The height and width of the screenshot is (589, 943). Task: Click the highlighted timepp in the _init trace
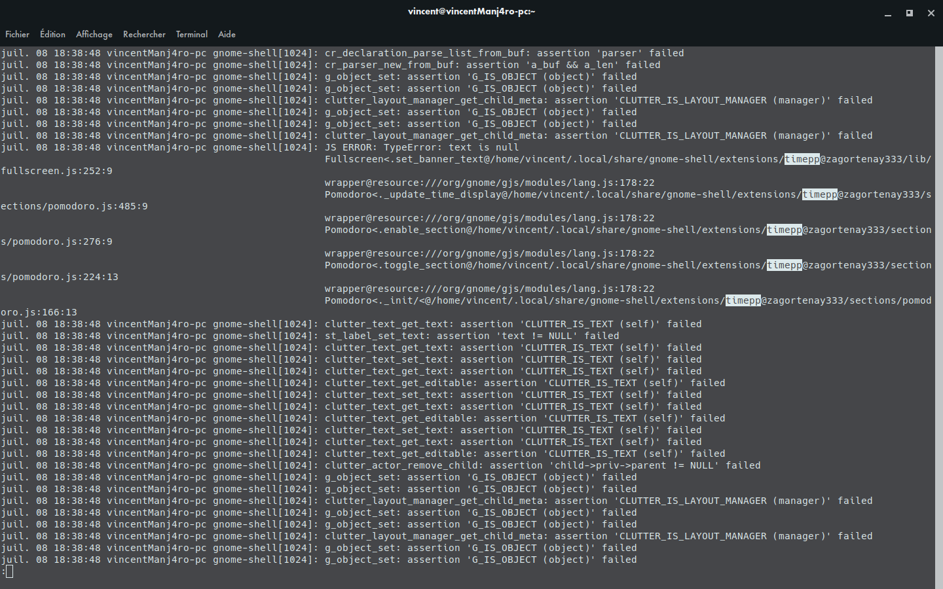click(743, 300)
